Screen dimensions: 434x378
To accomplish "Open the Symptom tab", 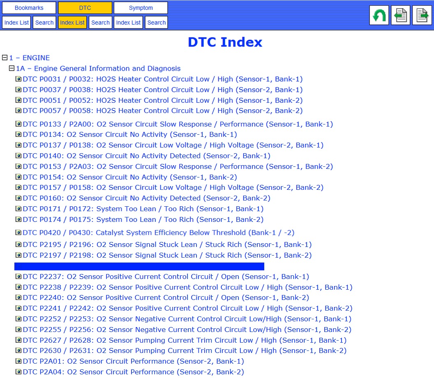I will [x=141, y=8].
